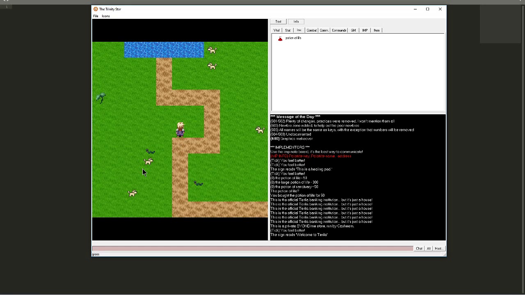The width and height of the screenshot is (525, 295).
Task: Maximize The Trinity Star window
Action: (x=427, y=9)
